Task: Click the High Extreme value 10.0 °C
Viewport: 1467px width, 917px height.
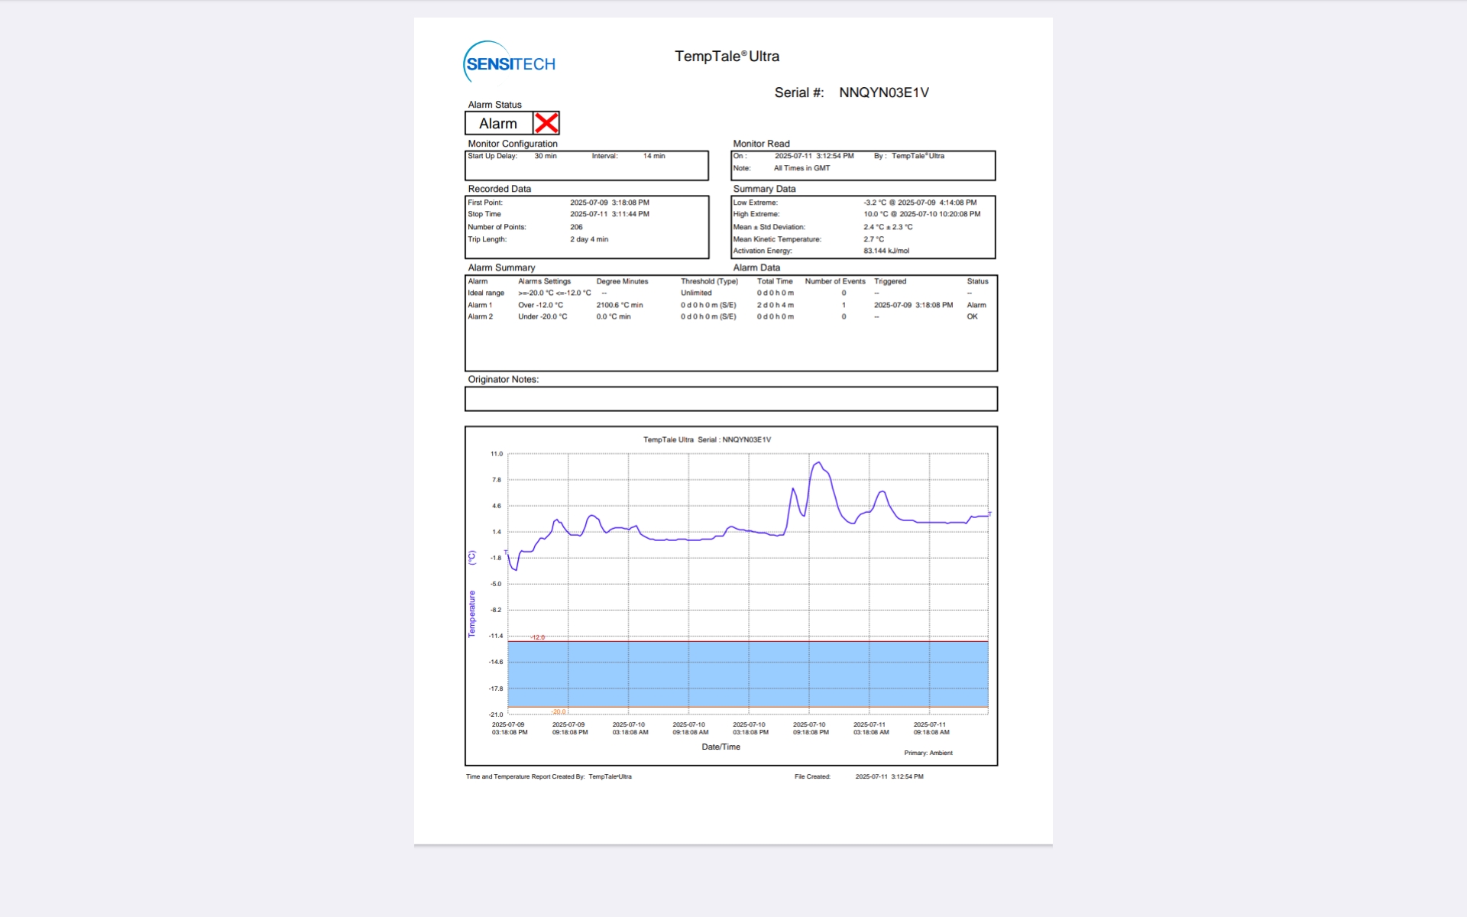Action: click(876, 214)
